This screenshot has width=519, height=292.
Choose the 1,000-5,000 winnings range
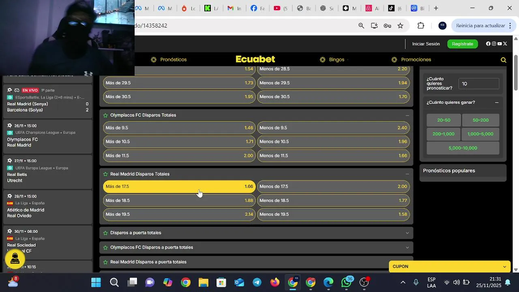(x=480, y=134)
